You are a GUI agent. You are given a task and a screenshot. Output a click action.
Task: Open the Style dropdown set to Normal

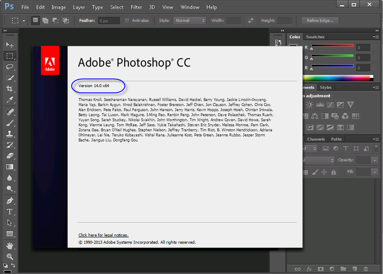pos(190,21)
